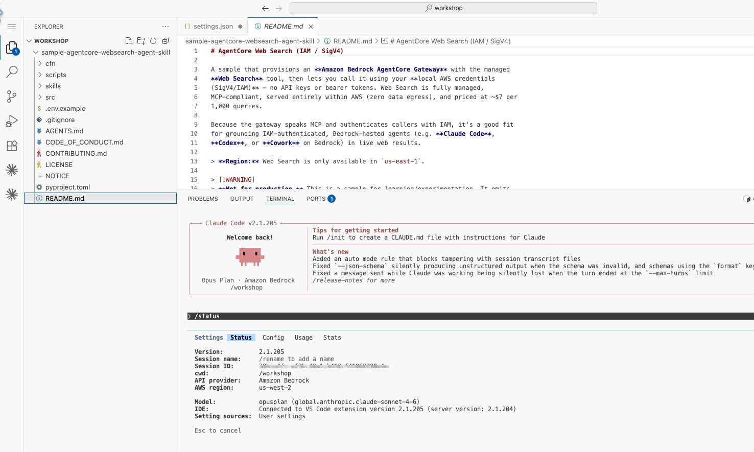
Task: Select the Status tab in terminal dialog
Action: [x=241, y=338]
